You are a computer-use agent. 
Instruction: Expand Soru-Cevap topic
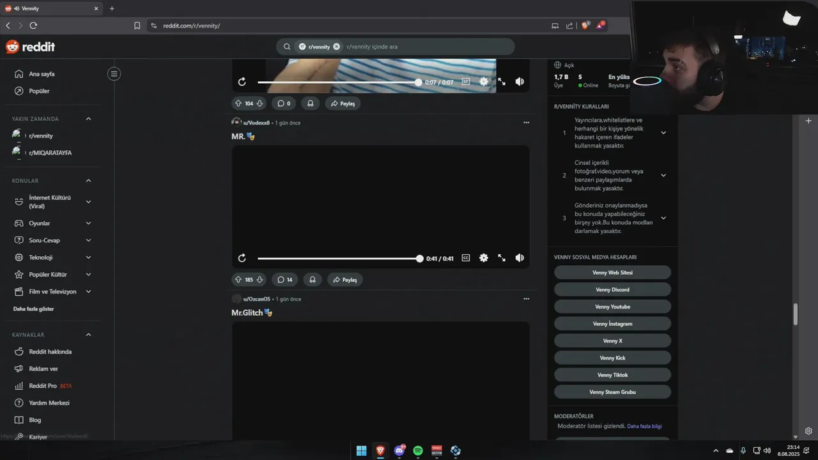88,240
